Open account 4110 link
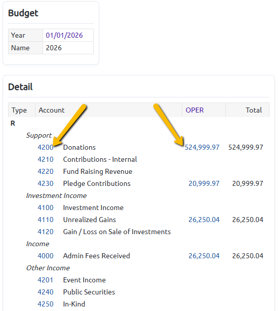This screenshot has width=278, height=311. [x=46, y=220]
